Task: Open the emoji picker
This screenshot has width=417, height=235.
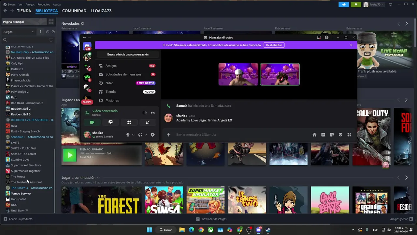Action: (340, 134)
